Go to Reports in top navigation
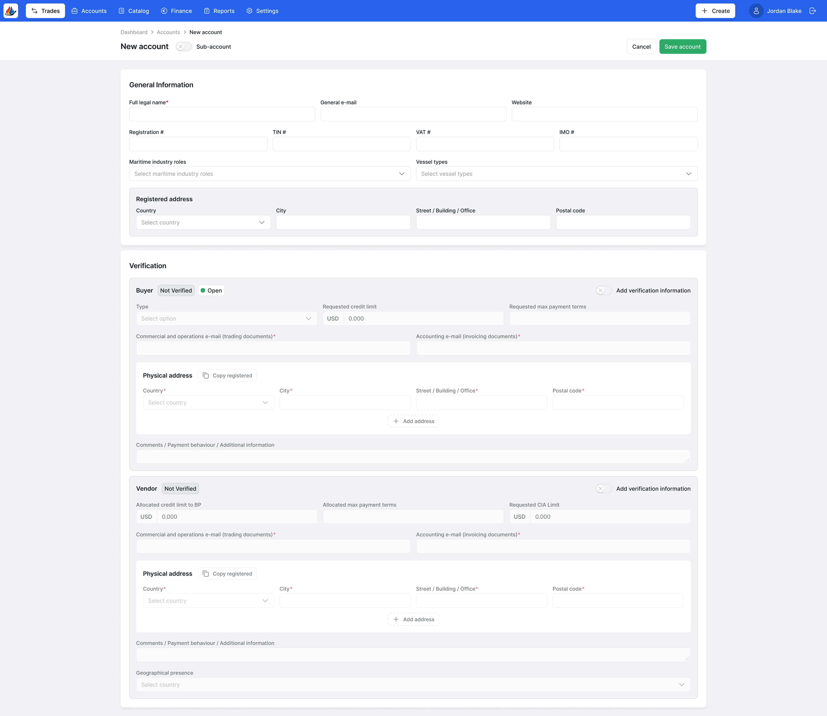Screen dimensions: 827x716 (219, 11)
